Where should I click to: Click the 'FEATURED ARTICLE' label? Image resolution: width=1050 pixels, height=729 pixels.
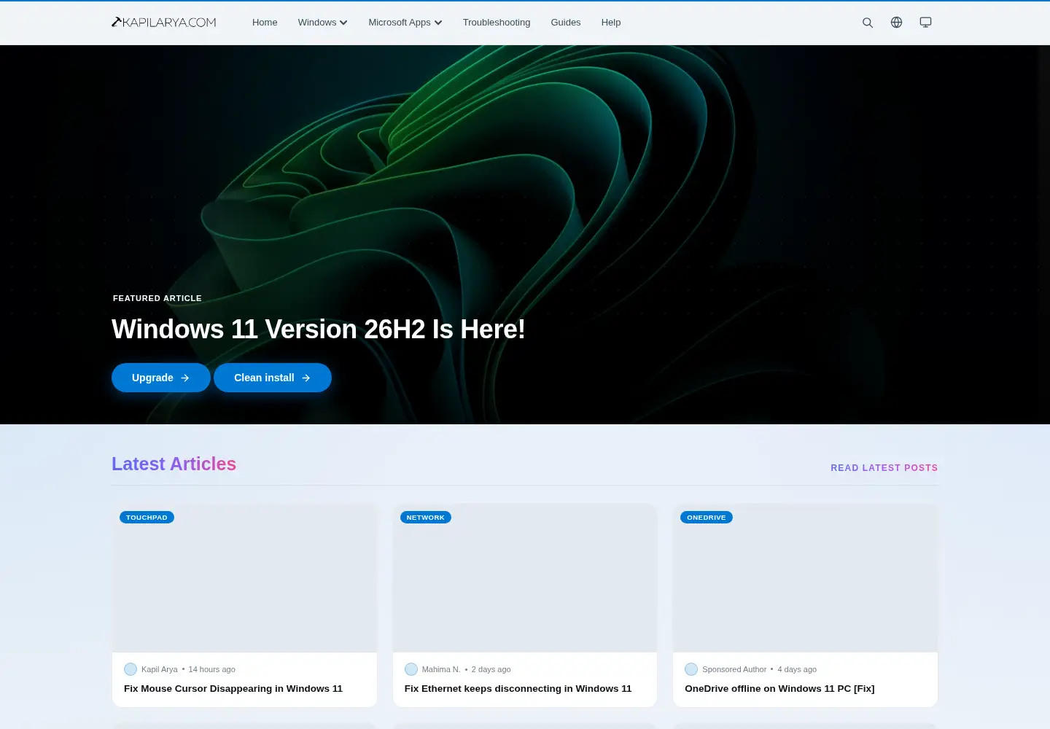point(157,298)
